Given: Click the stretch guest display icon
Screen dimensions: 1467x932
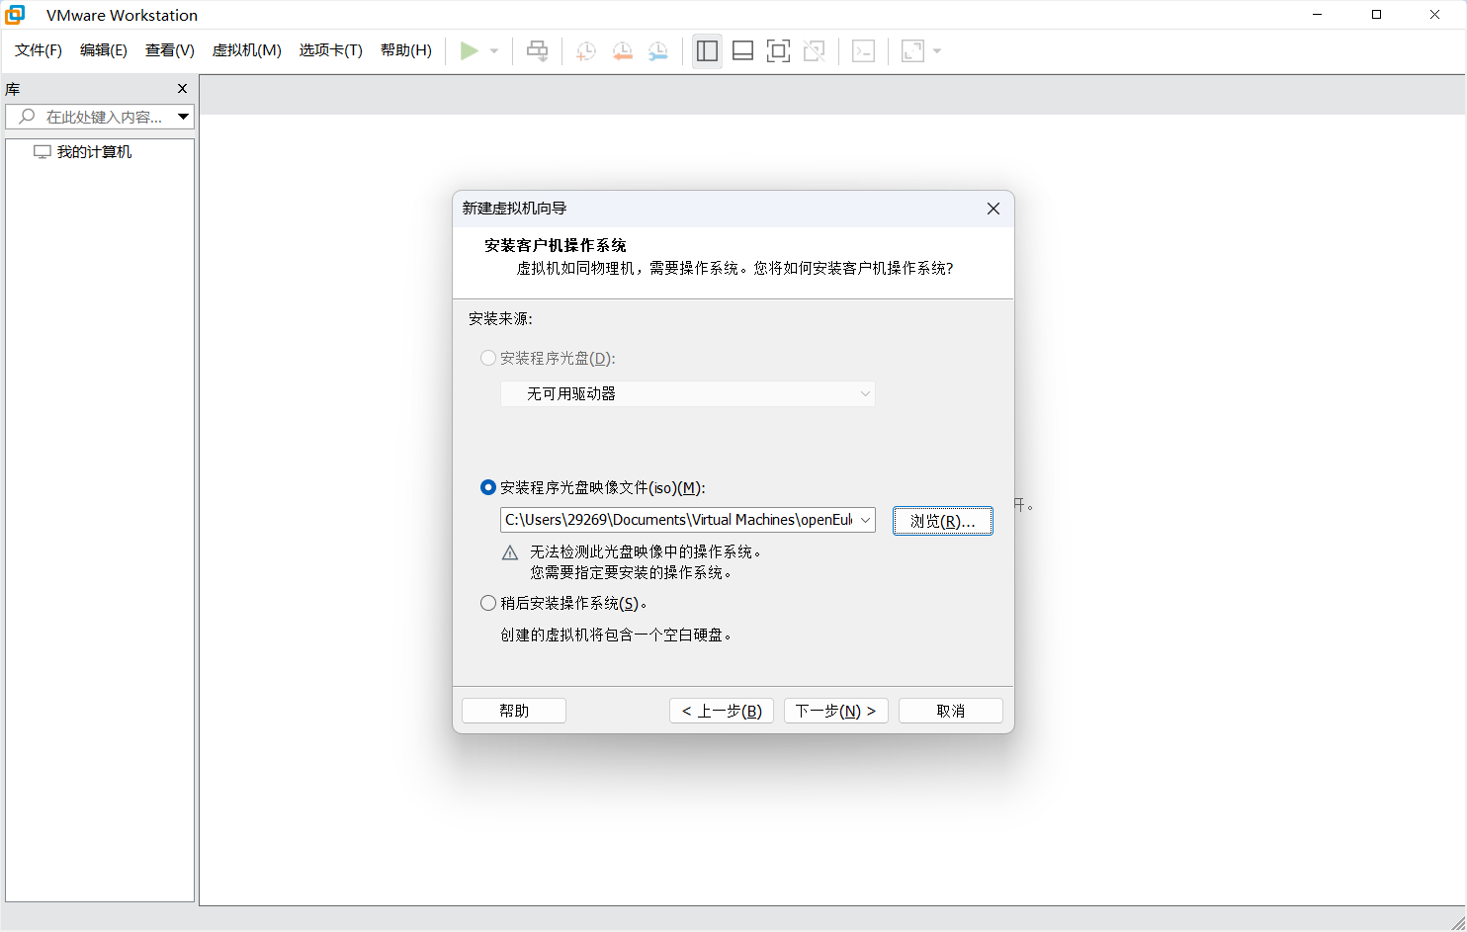Looking at the screenshot, I should pyautogui.click(x=912, y=51).
